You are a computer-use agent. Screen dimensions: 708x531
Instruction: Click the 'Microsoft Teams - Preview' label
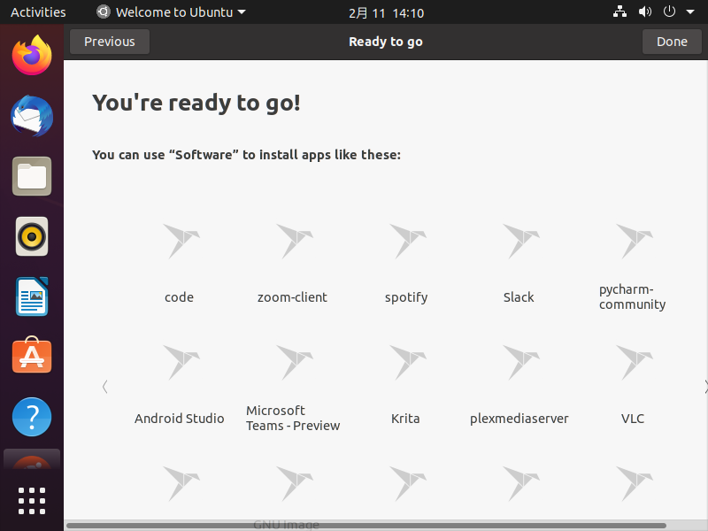coord(293,418)
